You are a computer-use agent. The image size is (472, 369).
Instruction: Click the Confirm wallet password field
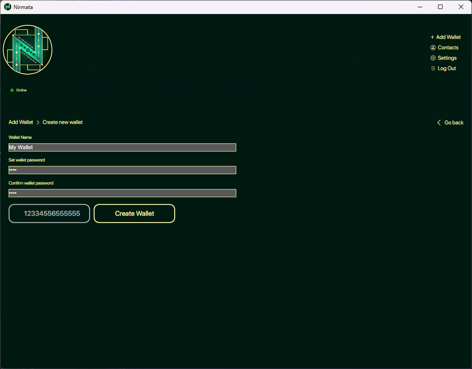[122, 193]
